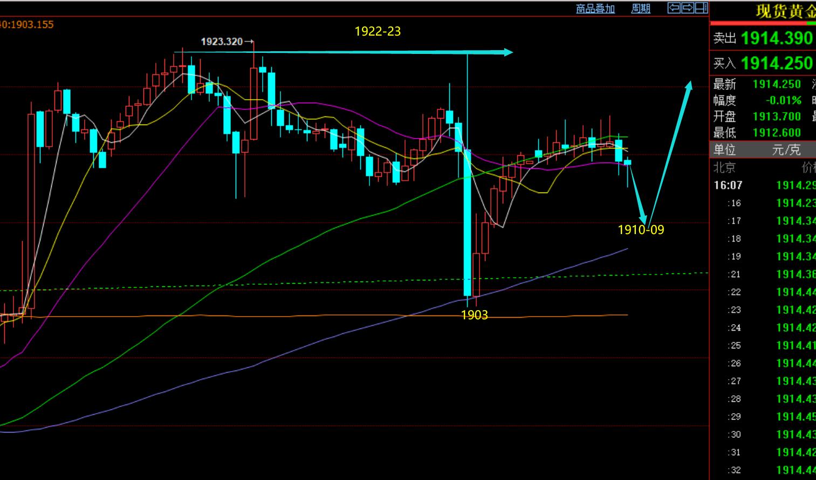Select the 现货黄金 title header

(x=785, y=11)
